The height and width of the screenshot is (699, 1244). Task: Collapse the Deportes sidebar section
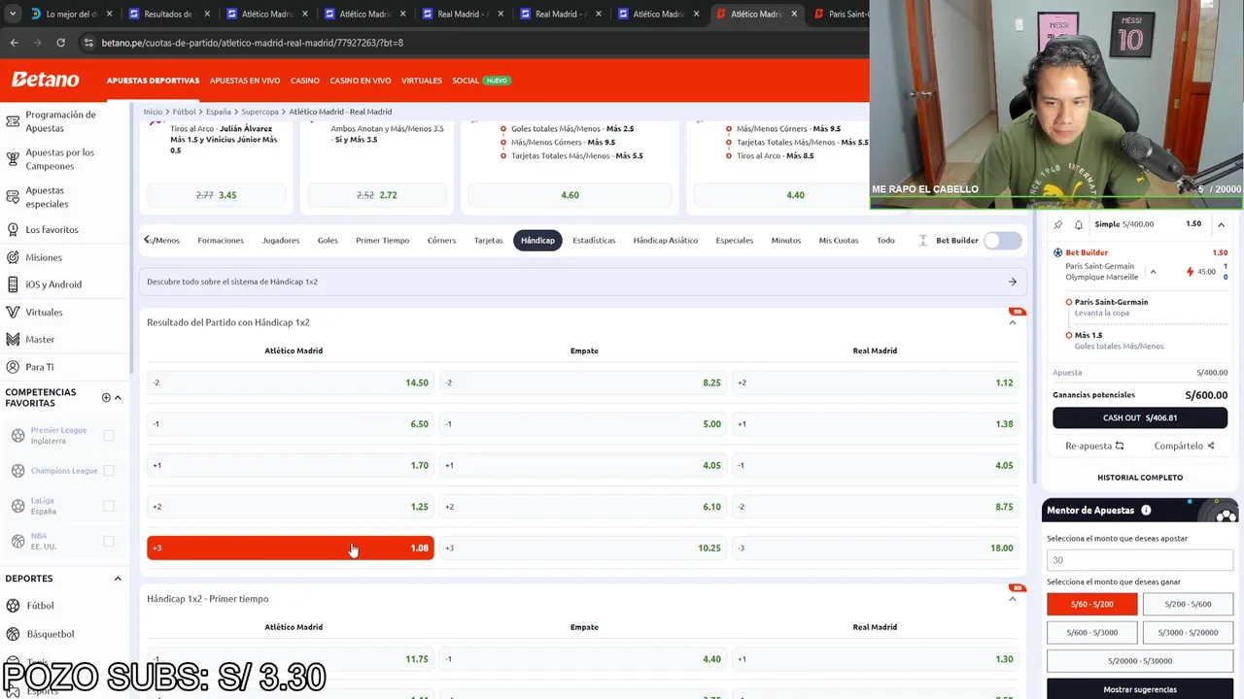click(x=118, y=579)
